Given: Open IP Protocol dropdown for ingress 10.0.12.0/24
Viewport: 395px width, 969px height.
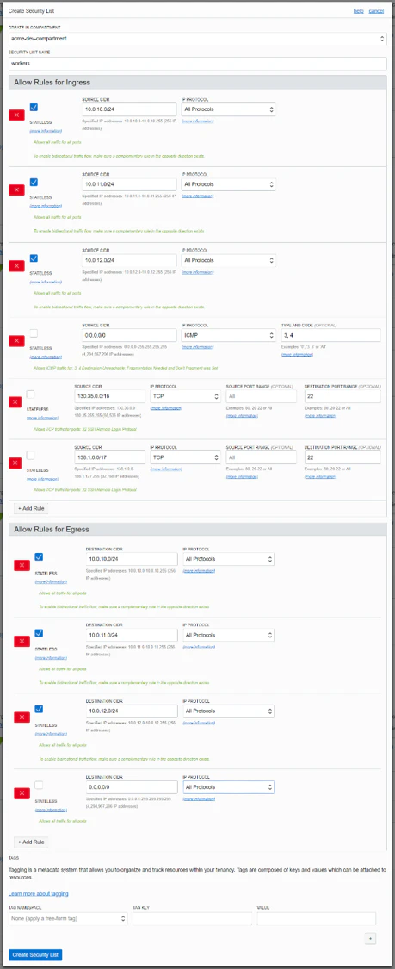Looking at the screenshot, I should point(228,261).
